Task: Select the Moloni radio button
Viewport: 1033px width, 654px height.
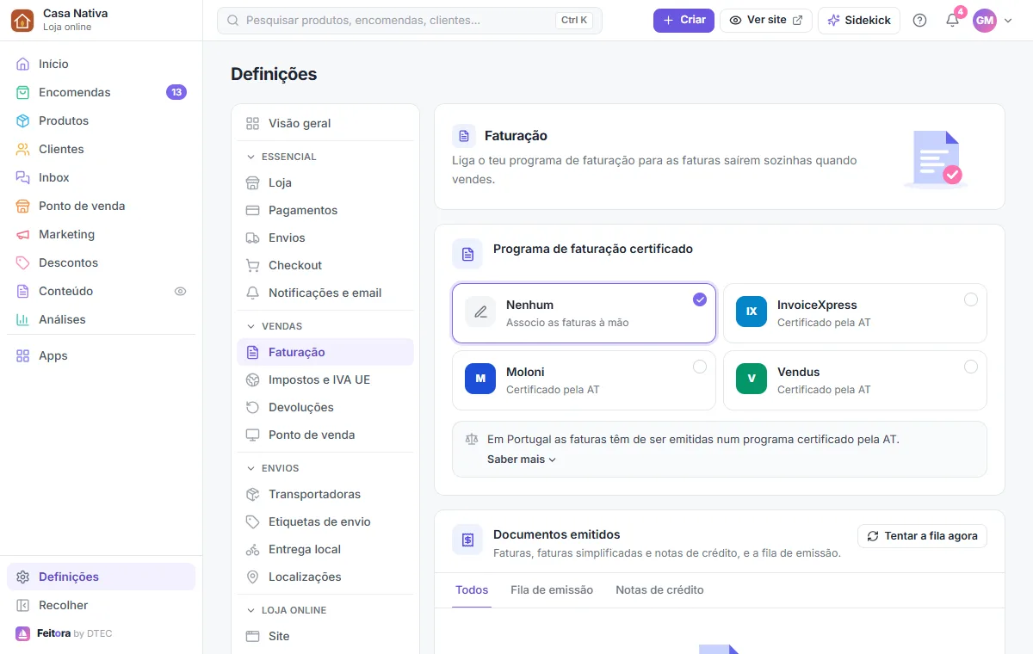Action: click(x=700, y=367)
